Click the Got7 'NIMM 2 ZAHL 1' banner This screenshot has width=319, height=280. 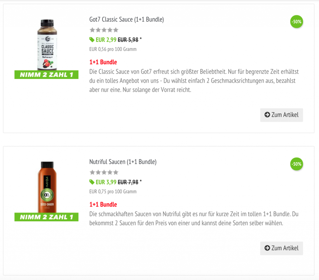[46, 75]
